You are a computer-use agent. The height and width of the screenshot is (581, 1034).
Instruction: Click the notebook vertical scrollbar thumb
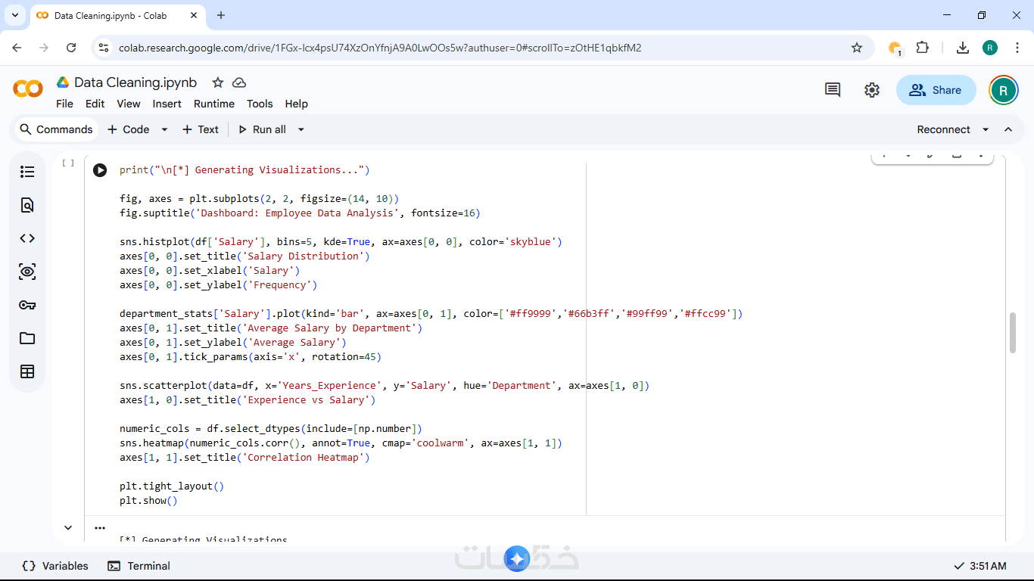tap(1013, 333)
